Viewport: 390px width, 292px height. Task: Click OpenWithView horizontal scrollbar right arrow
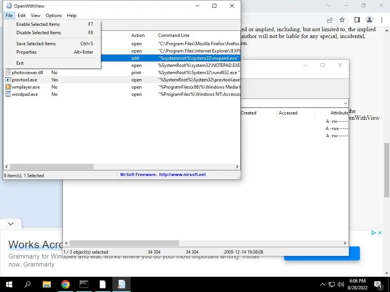coord(237,167)
